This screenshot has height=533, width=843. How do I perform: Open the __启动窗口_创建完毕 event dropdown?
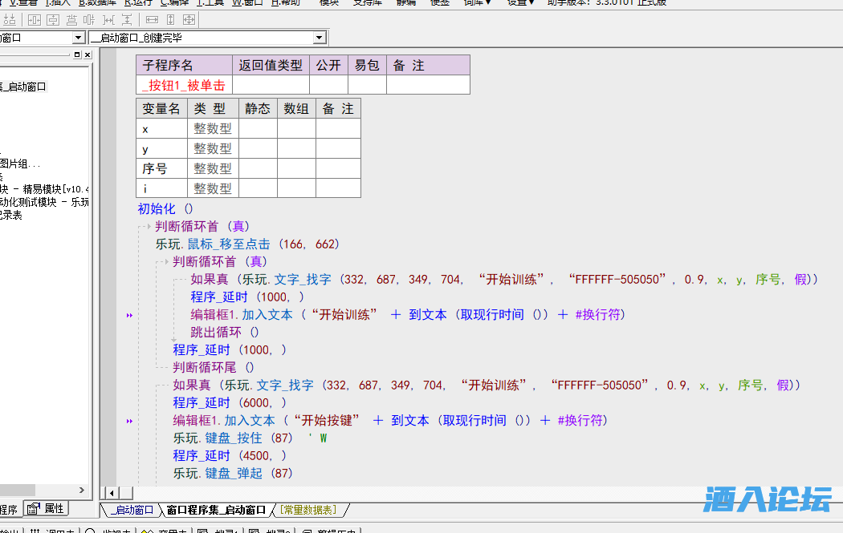pyautogui.click(x=319, y=38)
